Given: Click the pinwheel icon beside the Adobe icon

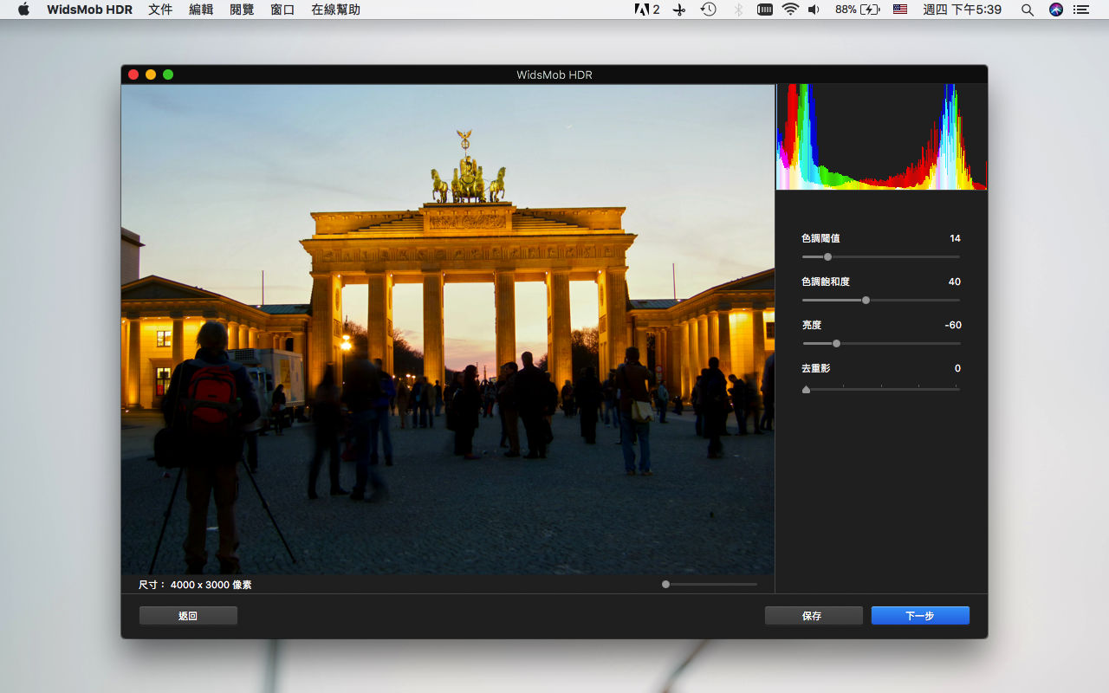Looking at the screenshot, I should 679,10.
